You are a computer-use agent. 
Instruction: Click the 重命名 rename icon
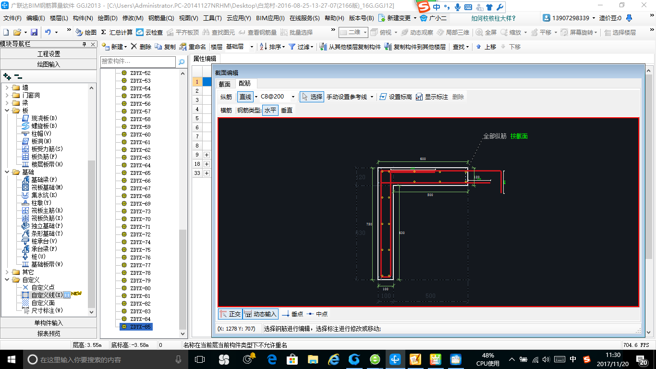pyautogui.click(x=183, y=47)
